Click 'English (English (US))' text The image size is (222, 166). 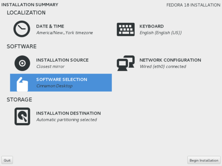pyautogui.click(x=161, y=33)
